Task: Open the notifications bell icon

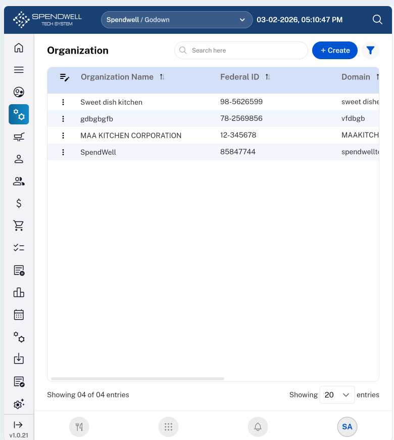Action: pyautogui.click(x=258, y=427)
